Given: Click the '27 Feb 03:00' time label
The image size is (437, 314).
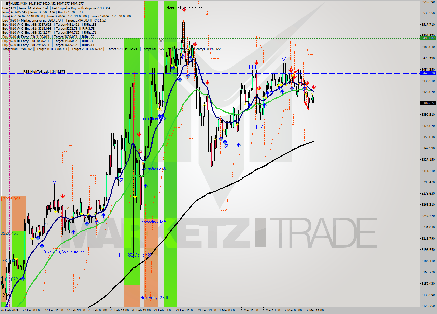Looking at the screenshot, I should (x=32, y=310).
